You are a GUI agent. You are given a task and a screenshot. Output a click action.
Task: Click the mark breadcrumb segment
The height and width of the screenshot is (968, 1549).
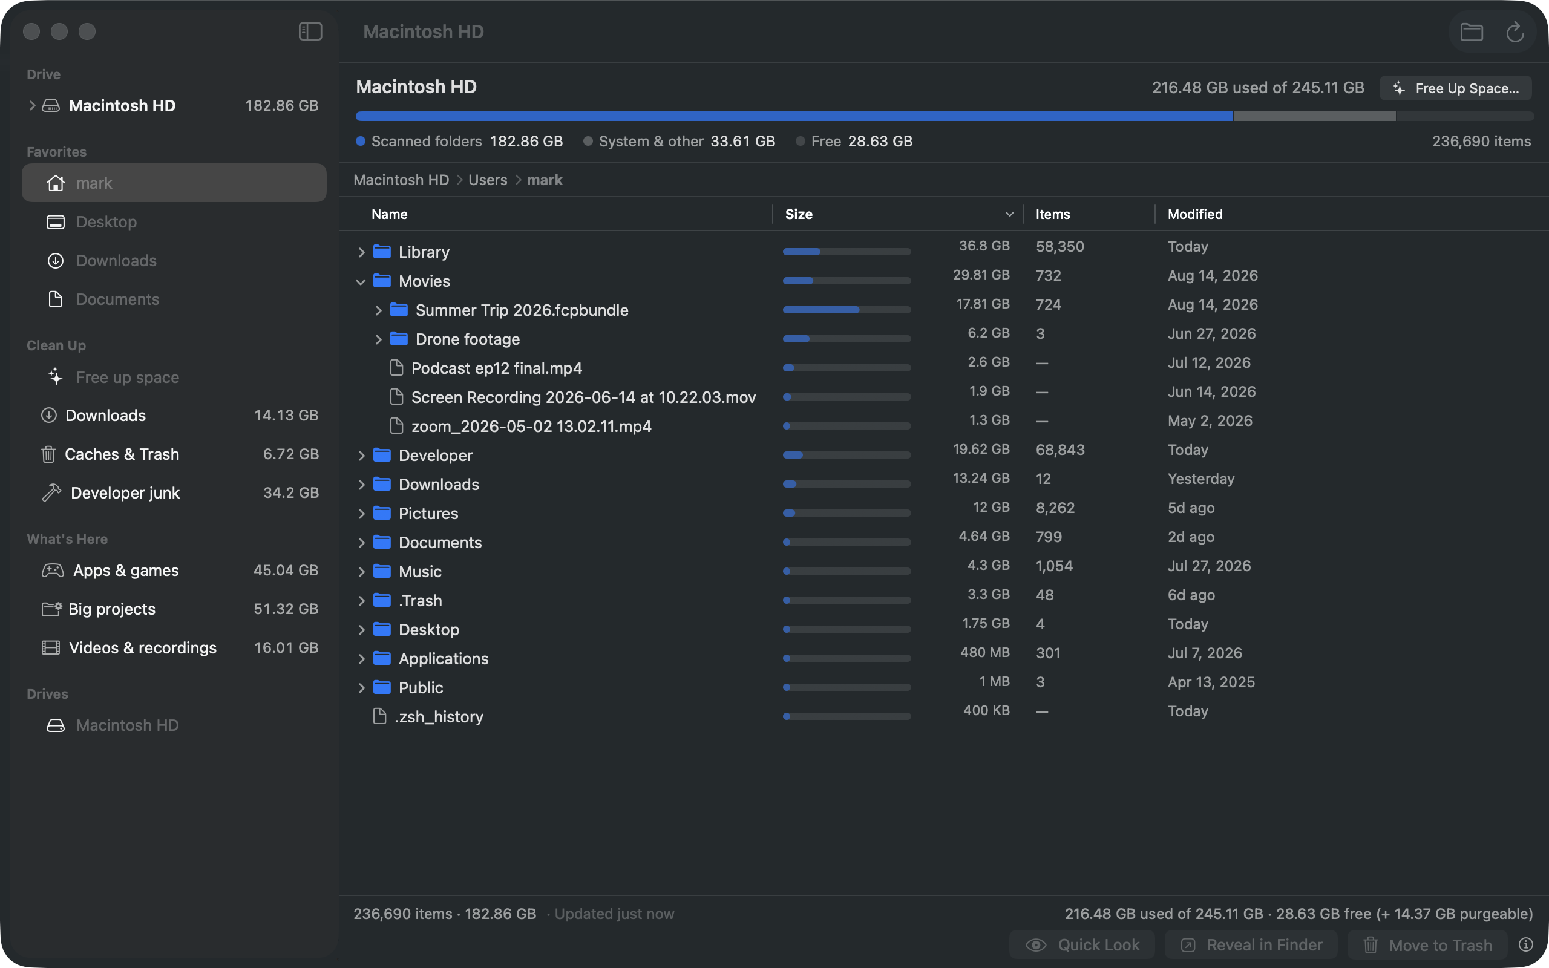545,180
